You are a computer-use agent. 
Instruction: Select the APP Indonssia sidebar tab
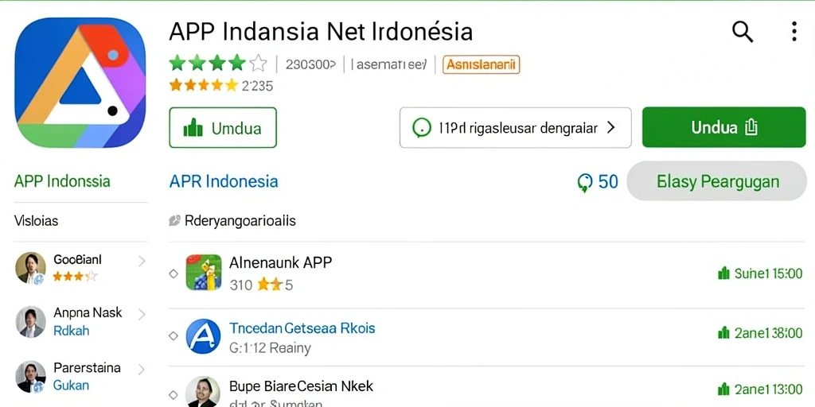(62, 181)
